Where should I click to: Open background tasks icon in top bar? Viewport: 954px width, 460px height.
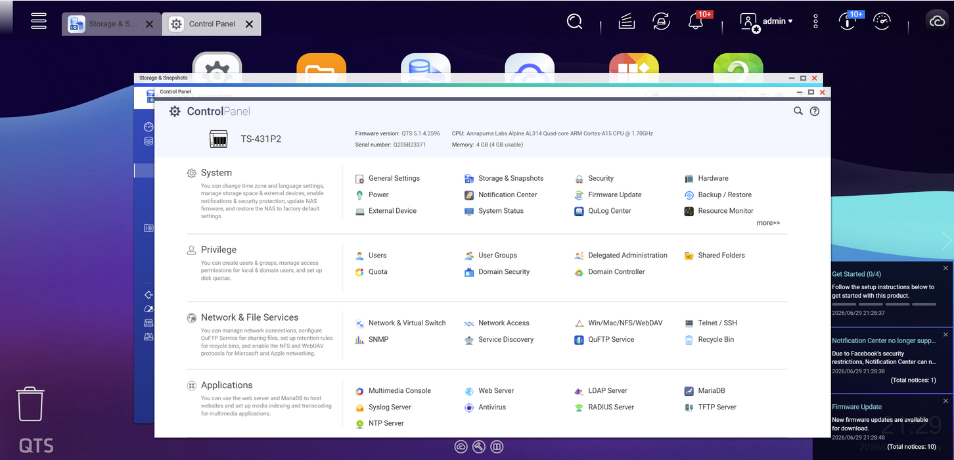(627, 22)
